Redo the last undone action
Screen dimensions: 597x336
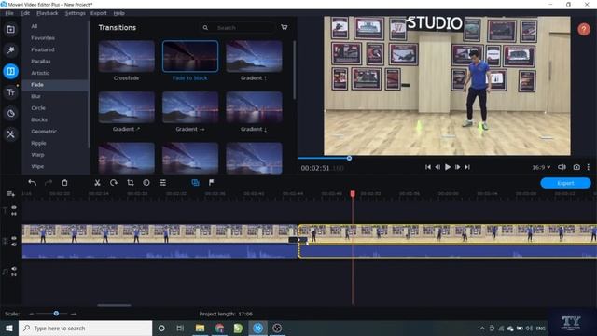[x=49, y=183]
